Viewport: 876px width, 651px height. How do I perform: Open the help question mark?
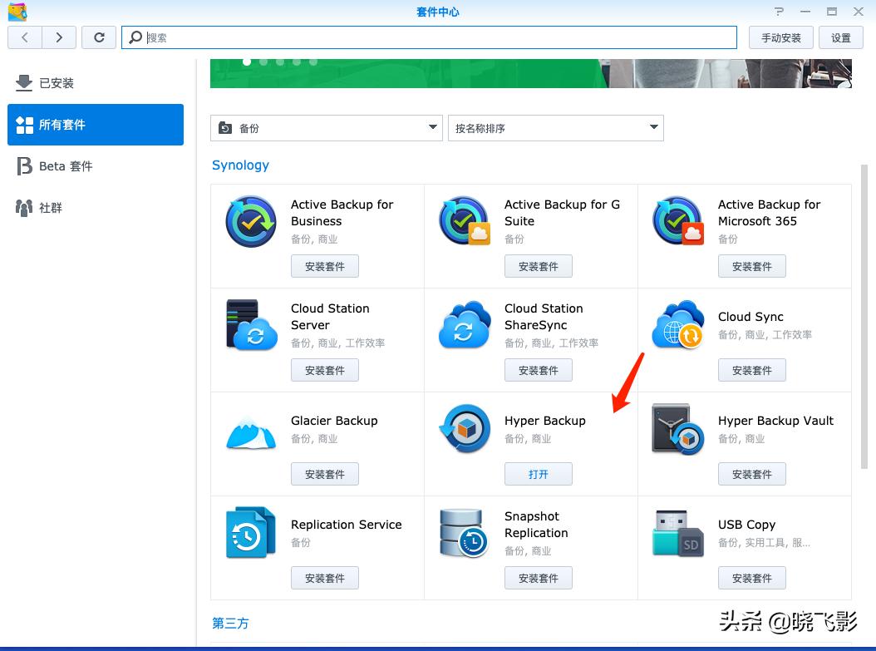[780, 11]
